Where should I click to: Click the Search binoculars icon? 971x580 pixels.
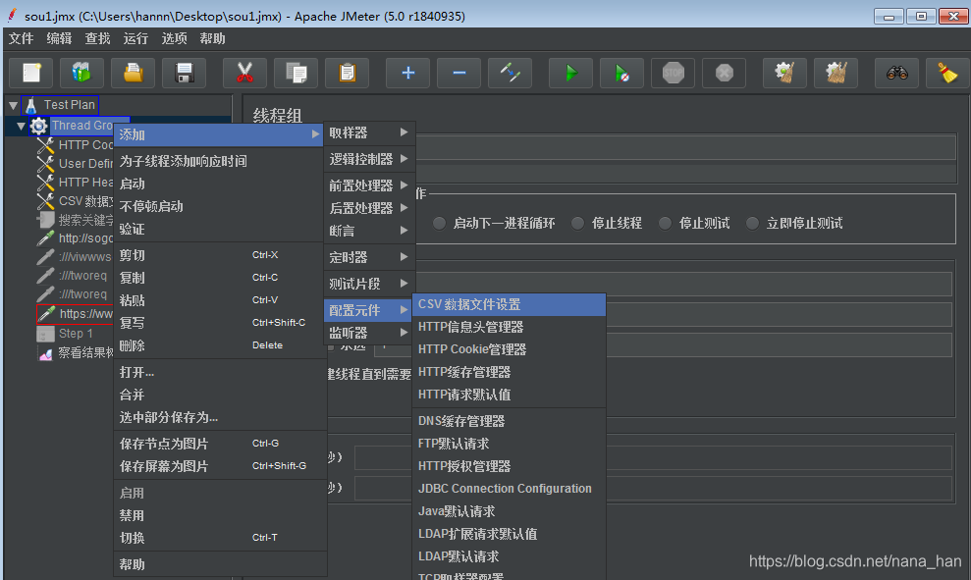pyautogui.click(x=896, y=73)
